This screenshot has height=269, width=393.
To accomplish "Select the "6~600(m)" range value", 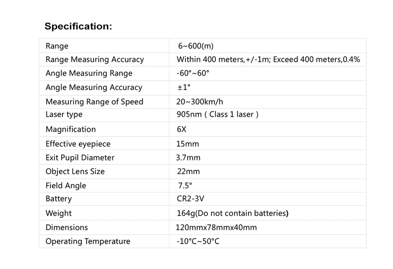I will coord(196,46).
